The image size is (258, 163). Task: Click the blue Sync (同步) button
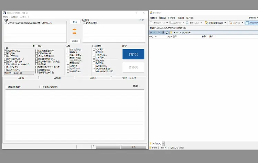click(x=133, y=54)
